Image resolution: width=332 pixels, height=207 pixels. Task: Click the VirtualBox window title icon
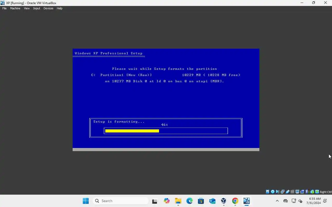tap(3, 3)
